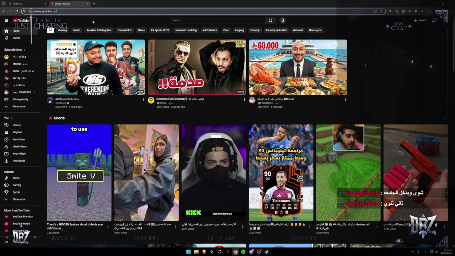Open options menu for YAZEEDX video
Screen dimensions: 455x256
[x=143, y=100]
